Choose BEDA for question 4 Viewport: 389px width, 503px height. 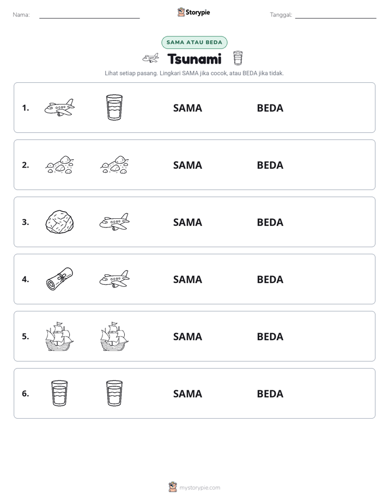(270, 279)
